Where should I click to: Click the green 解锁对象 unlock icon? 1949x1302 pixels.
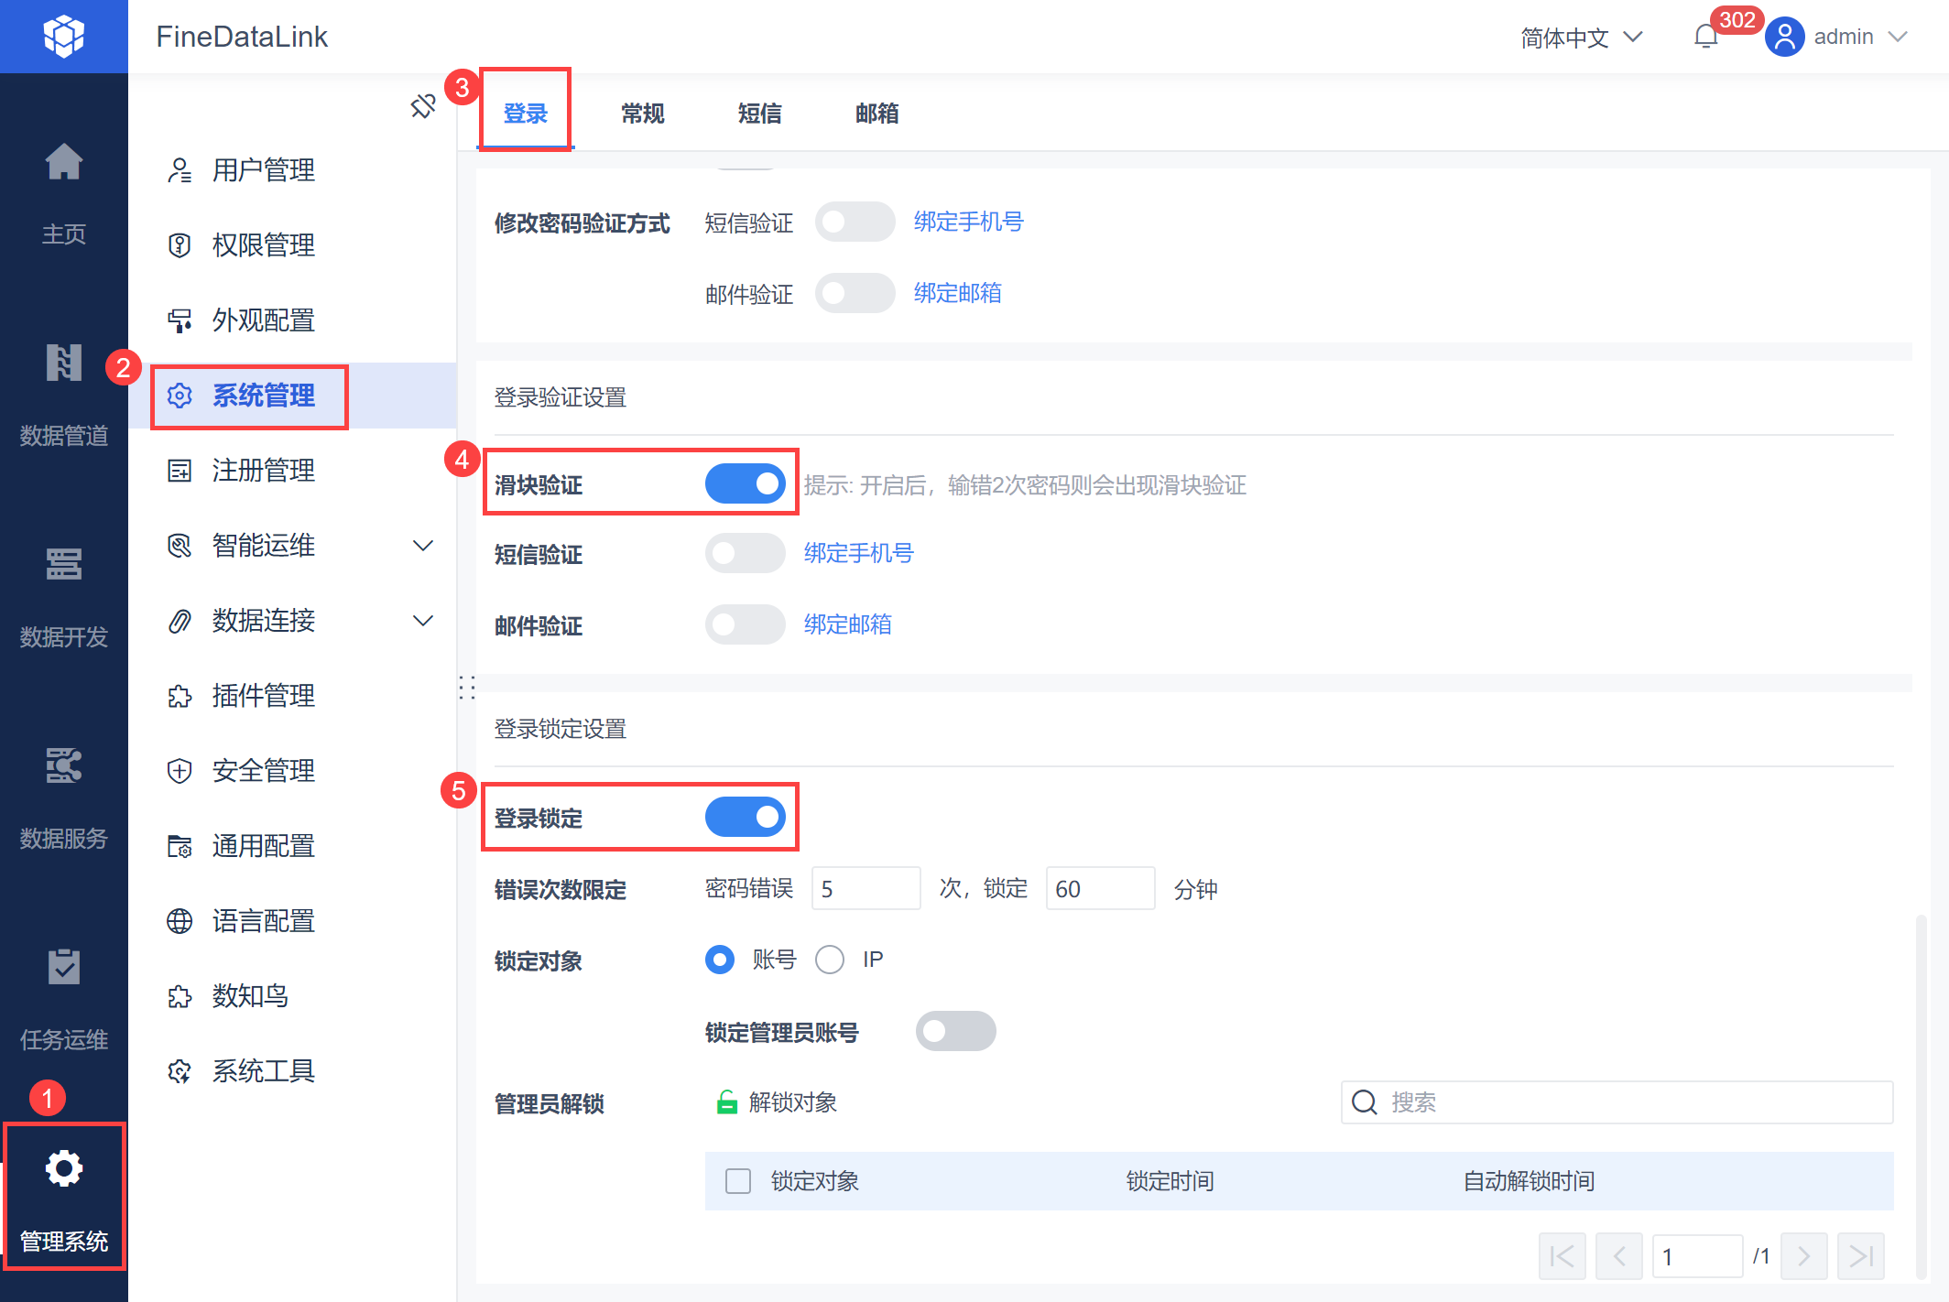tap(727, 1102)
